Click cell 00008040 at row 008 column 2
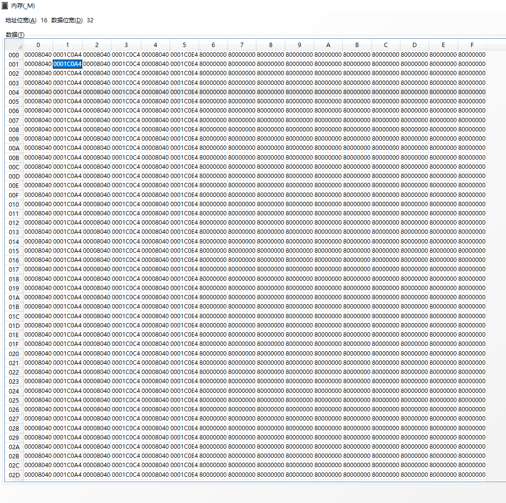 pos(97,130)
